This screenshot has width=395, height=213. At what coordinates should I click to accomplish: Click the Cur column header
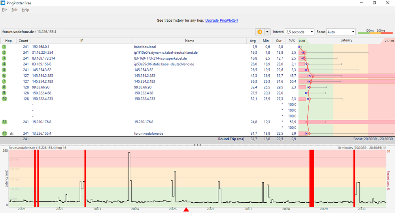pyautogui.click(x=279, y=41)
